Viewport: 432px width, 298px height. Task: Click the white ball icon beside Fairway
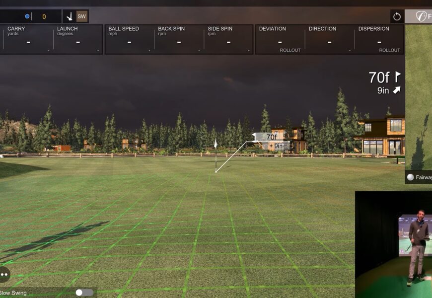[410, 177]
